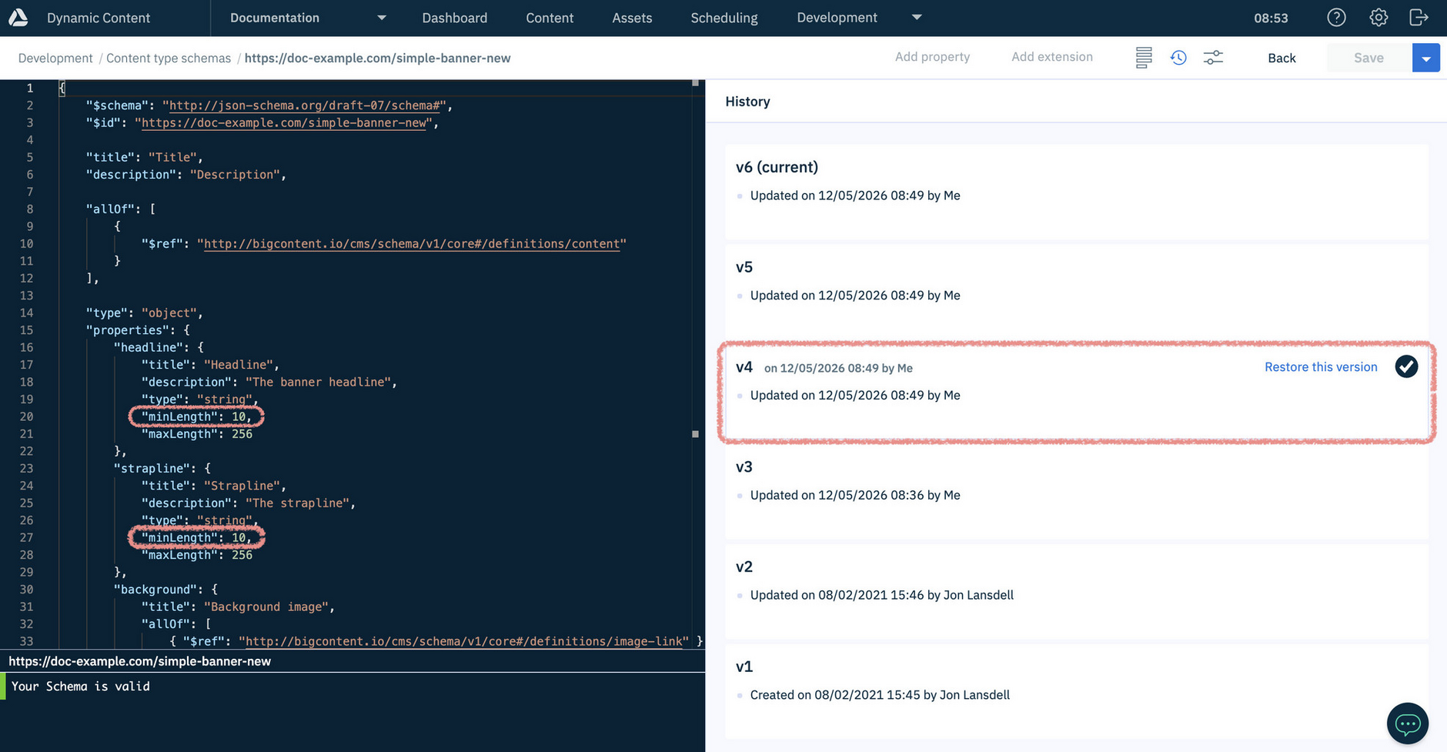This screenshot has height=752, width=1447.
Task: Click the simple-banner-new filename bar below editor
Action: pyautogui.click(x=139, y=661)
